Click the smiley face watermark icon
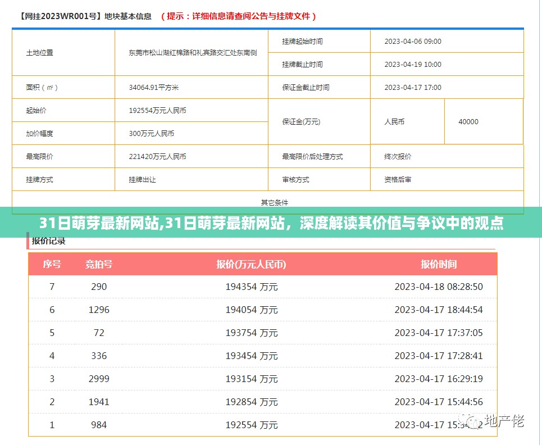This screenshot has width=542, height=445. (471, 420)
